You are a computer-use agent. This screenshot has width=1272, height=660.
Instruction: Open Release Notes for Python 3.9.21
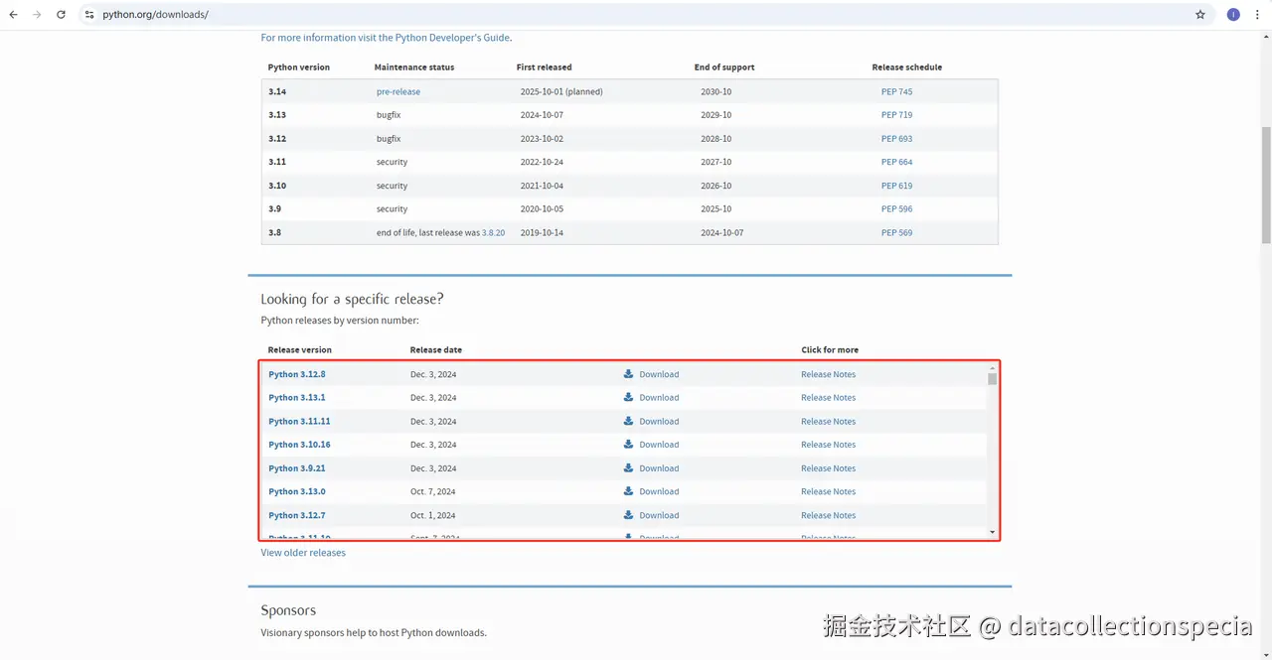pyautogui.click(x=828, y=467)
